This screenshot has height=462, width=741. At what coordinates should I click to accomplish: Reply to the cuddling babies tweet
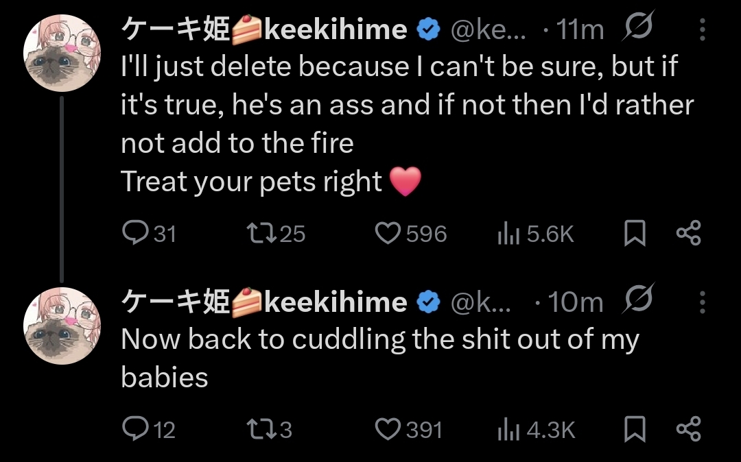pyautogui.click(x=132, y=430)
